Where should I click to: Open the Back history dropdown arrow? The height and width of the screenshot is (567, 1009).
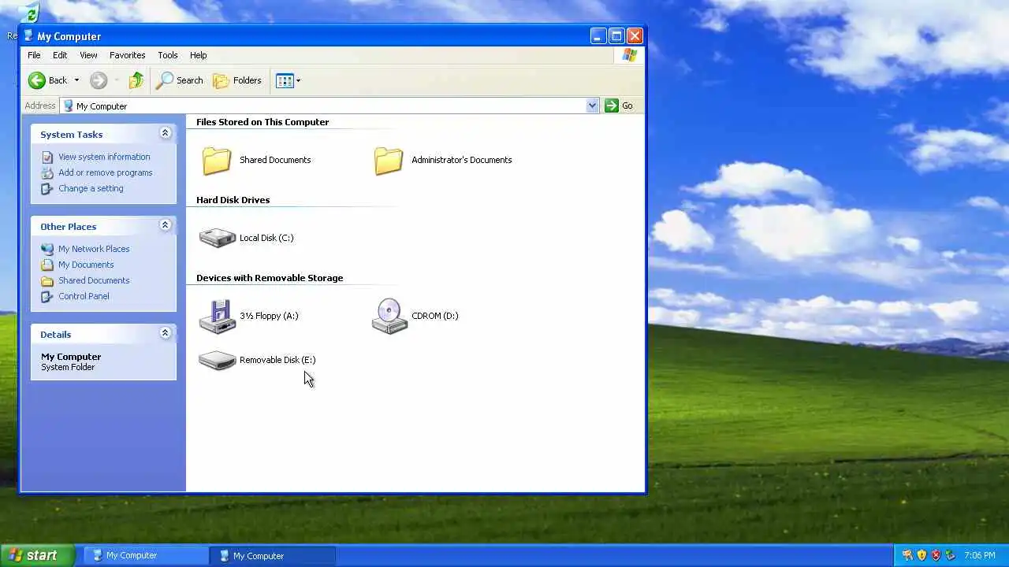click(x=76, y=80)
